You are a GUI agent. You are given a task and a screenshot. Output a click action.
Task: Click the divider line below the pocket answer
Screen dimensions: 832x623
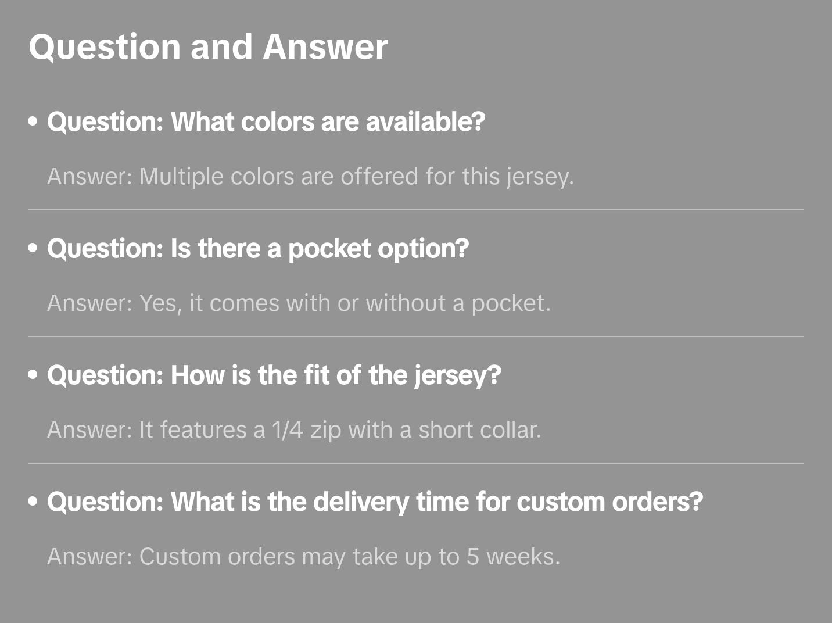[x=416, y=336]
